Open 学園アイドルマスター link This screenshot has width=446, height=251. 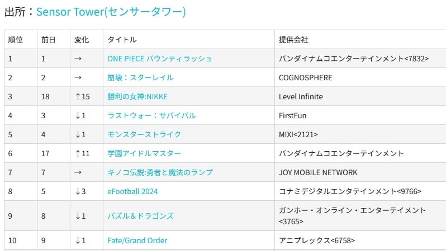pos(144,153)
